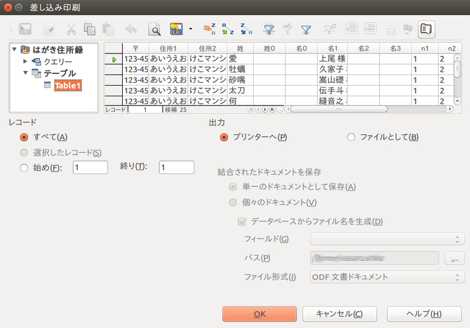Open the ファイル形式(I) dropdown

(x=387, y=277)
